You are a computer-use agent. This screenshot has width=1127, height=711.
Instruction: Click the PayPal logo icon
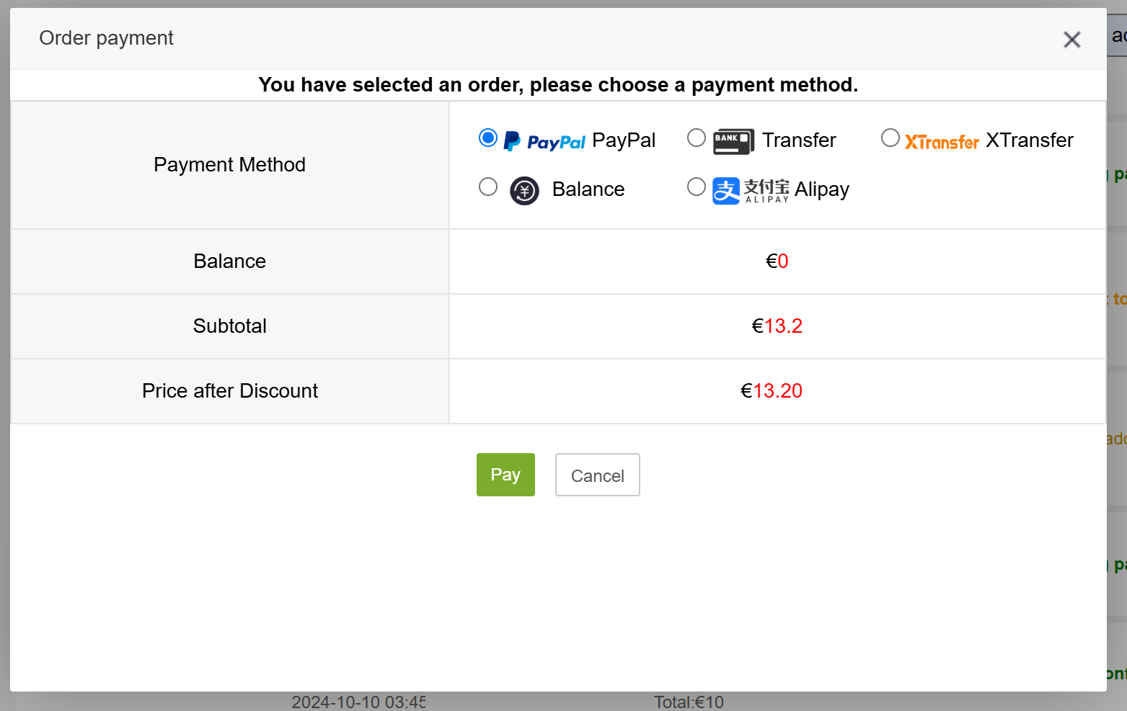click(x=544, y=141)
